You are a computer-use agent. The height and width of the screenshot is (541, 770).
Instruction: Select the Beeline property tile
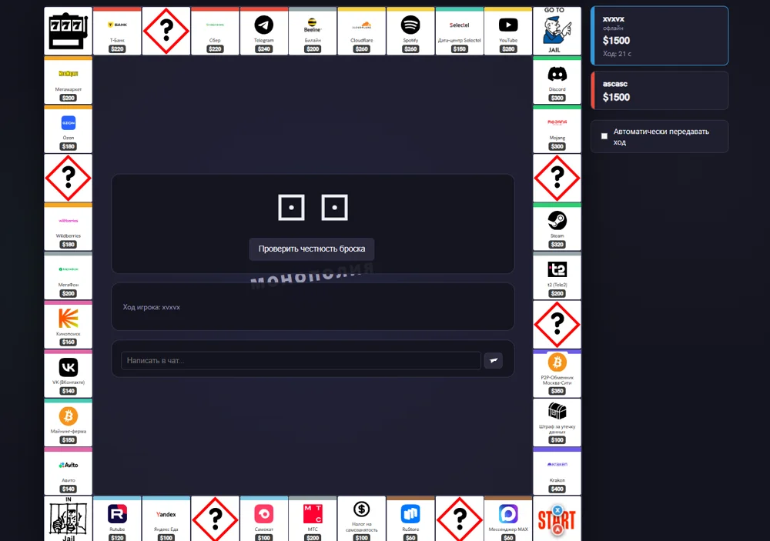pos(313,31)
